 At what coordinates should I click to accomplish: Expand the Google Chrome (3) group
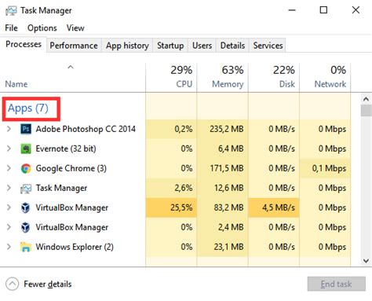(9, 168)
